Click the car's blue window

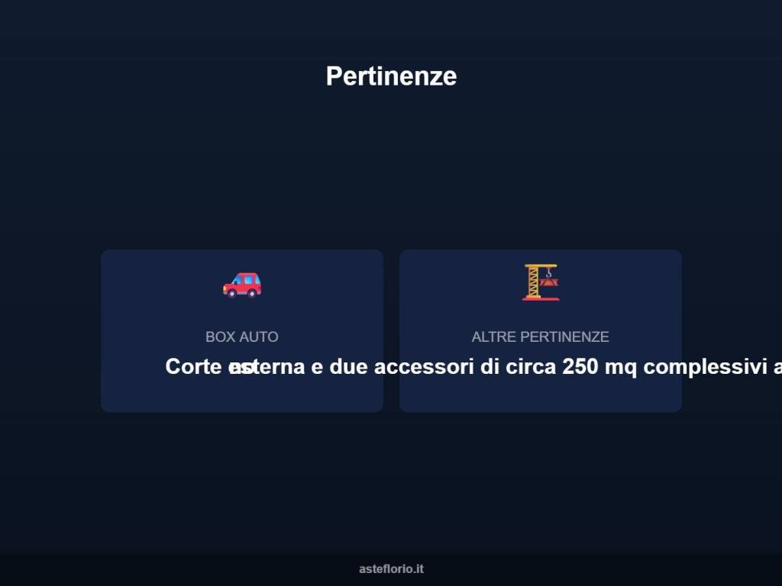pyautogui.click(x=248, y=280)
